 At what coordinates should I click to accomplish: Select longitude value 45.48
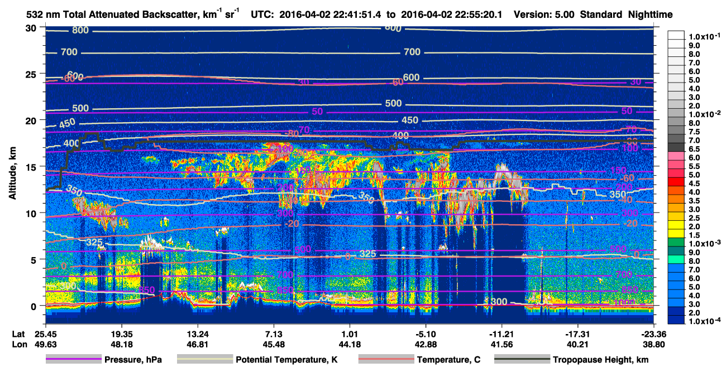click(x=274, y=344)
